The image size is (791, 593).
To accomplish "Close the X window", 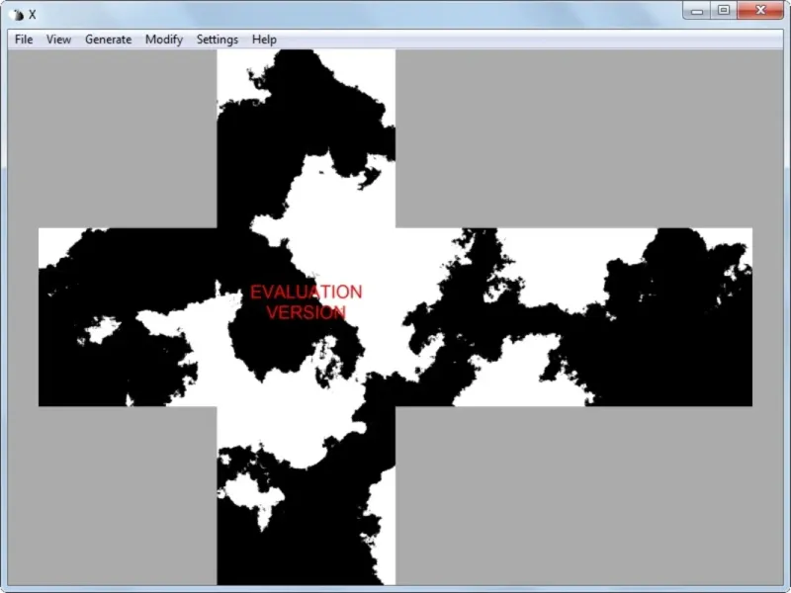I will click(x=760, y=10).
